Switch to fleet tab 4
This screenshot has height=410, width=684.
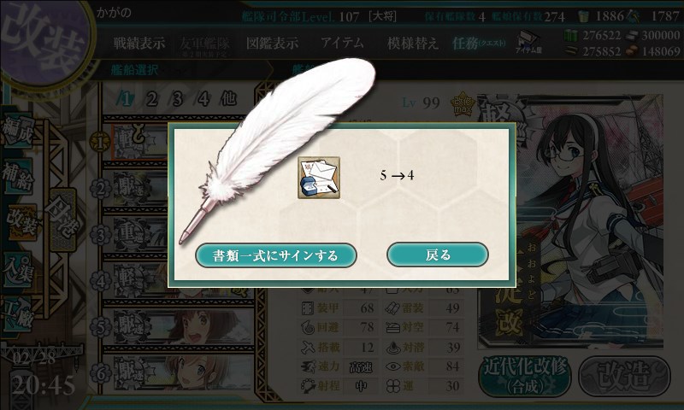(x=203, y=99)
